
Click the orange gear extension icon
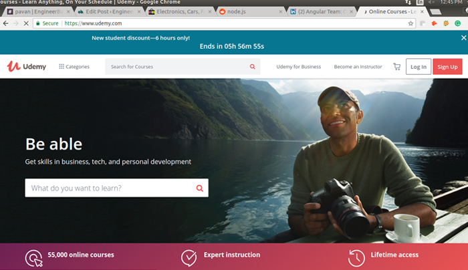pyautogui.click(x=446, y=23)
